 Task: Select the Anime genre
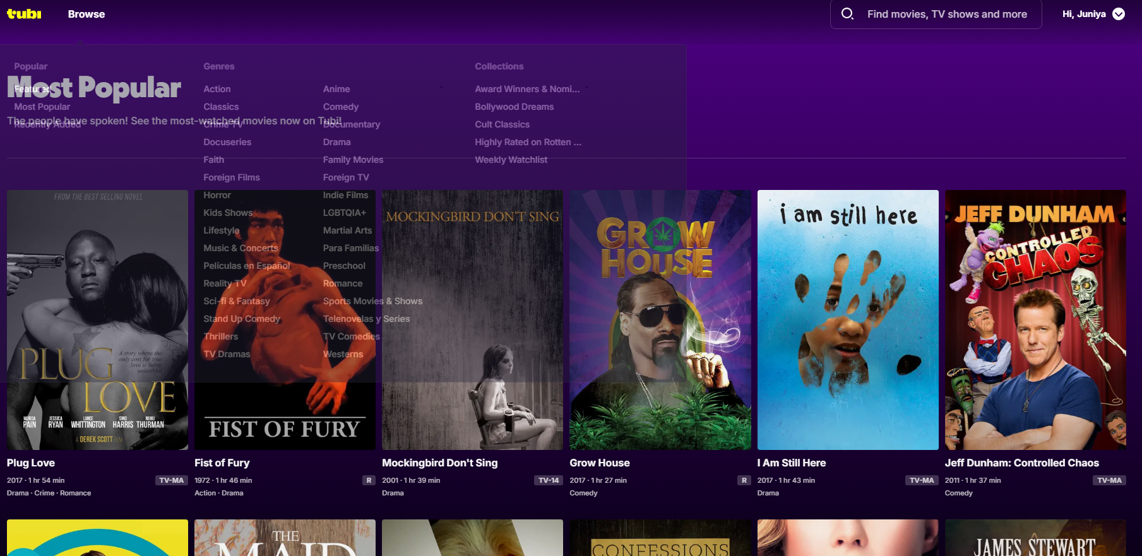[x=336, y=89]
